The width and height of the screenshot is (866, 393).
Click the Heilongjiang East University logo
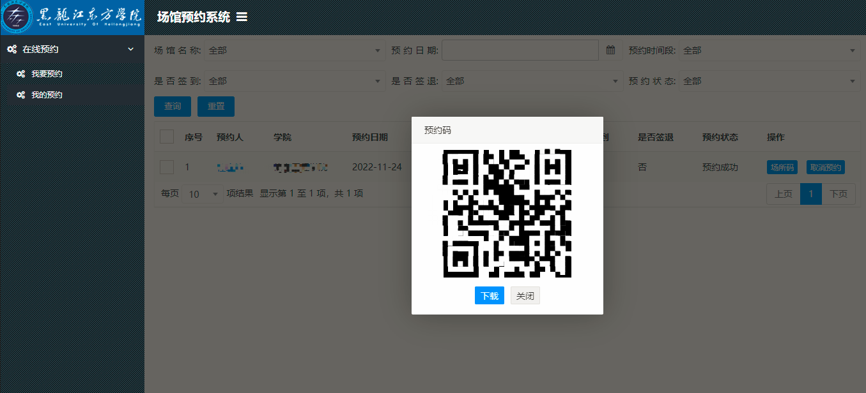pyautogui.click(x=72, y=17)
